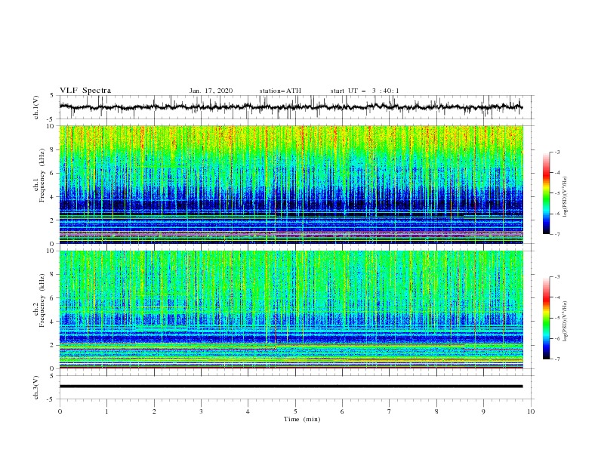Click the "-7" label on ch.2 color bar
The height and width of the screenshot is (462, 598).
pyautogui.click(x=557, y=359)
